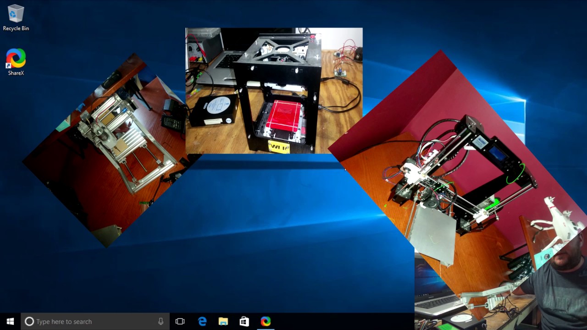The width and height of the screenshot is (587, 330).
Task: Open Microsoft Store from the taskbar
Action: click(244, 321)
